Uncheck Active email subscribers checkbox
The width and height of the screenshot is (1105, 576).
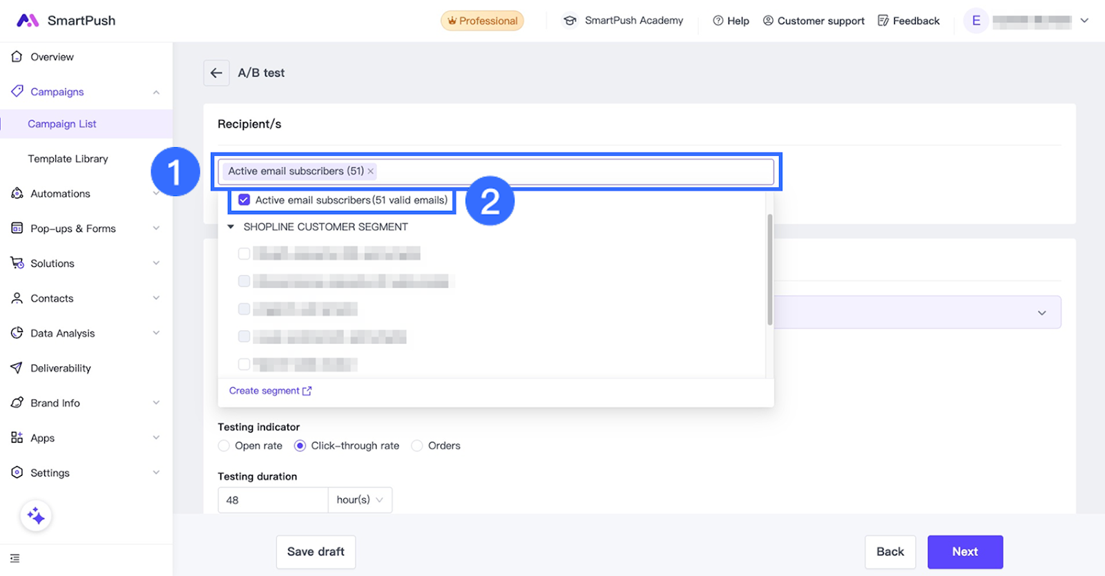tap(244, 200)
